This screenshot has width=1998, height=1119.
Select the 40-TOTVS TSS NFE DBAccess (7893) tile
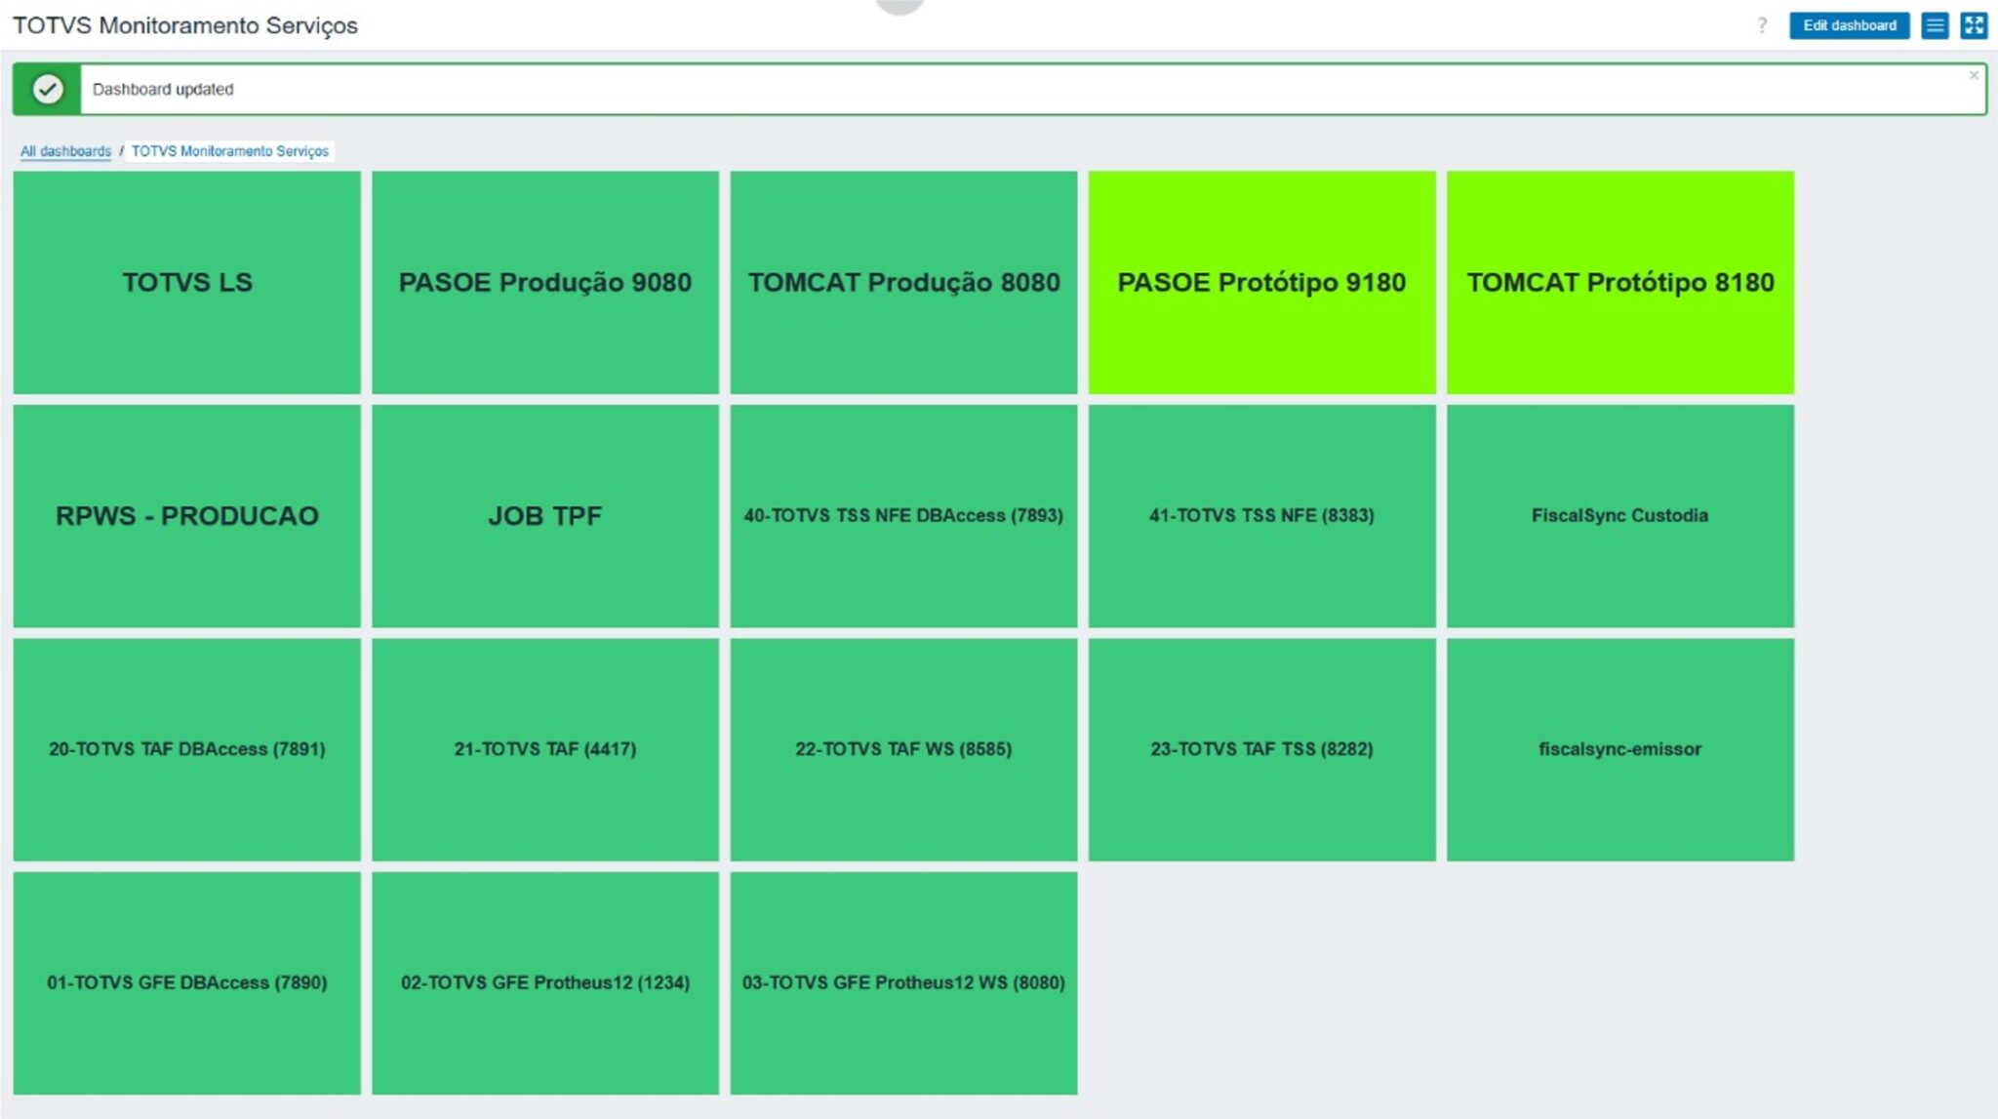(904, 516)
